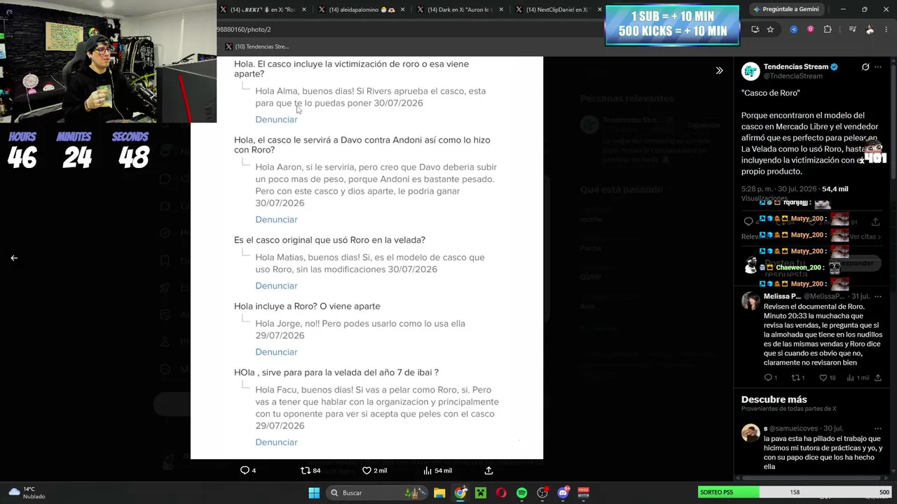The image size is (897, 504).
Task: Report the answer to Matias
Action: click(x=276, y=286)
